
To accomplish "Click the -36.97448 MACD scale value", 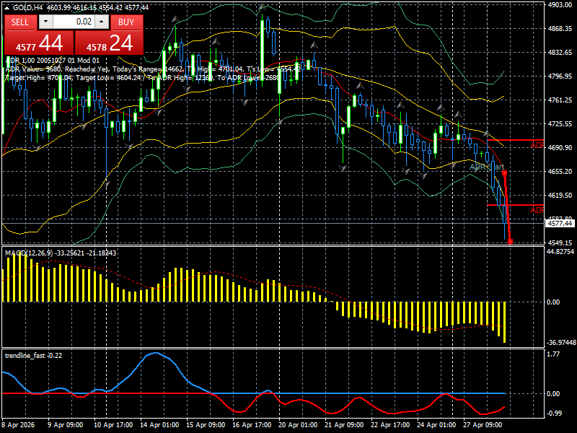I will tap(561, 343).
